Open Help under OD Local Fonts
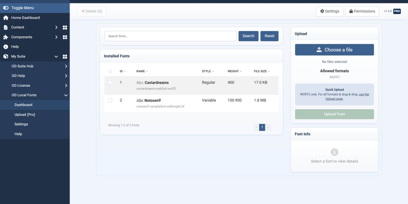Viewport: 408px width, 204px height. coord(35,134)
